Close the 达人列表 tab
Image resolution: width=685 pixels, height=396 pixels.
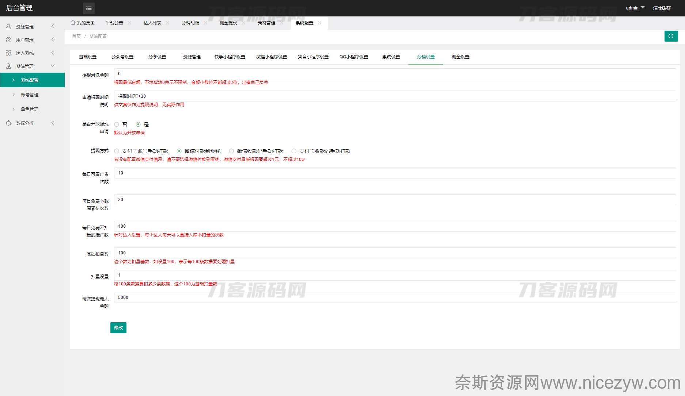pyautogui.click(x=167, y=23)
